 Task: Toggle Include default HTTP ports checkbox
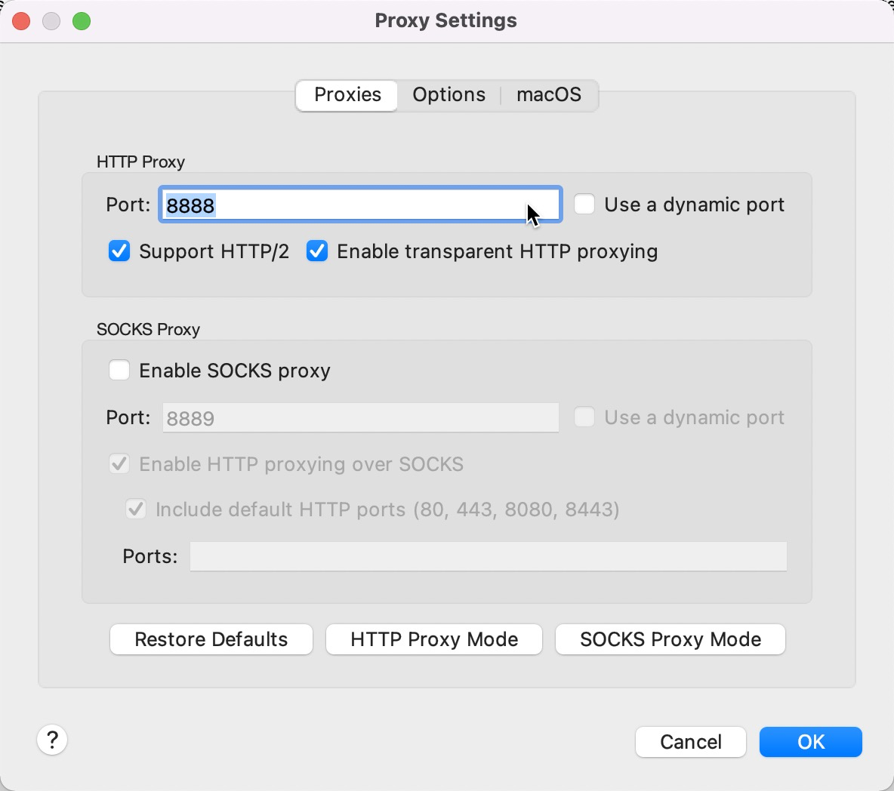click(x=136, y=509)
